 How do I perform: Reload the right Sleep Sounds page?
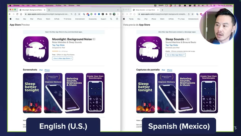click(131, 14)
